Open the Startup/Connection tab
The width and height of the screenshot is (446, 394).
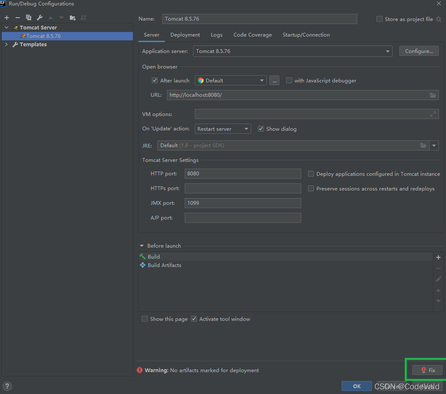pos(306,34)
